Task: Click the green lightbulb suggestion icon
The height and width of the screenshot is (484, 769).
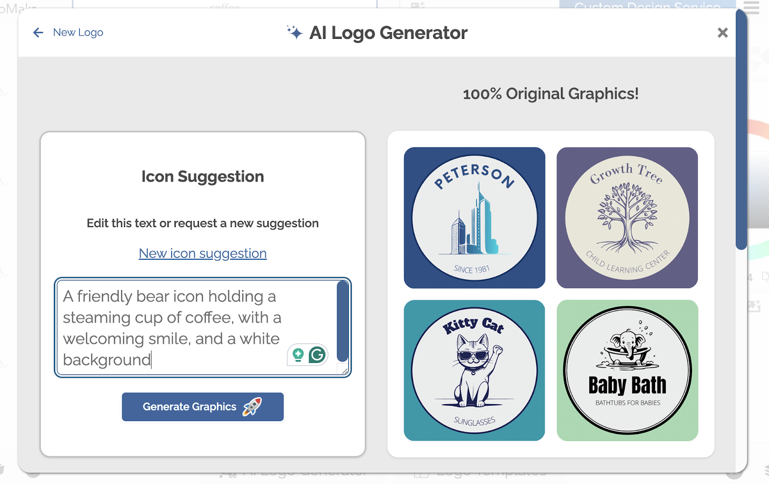Action: [x=298, y=355]
